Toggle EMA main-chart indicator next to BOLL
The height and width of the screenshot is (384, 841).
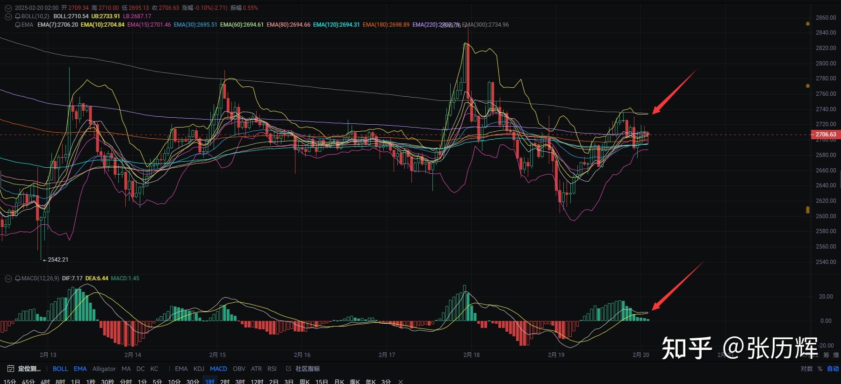(80, 369)
